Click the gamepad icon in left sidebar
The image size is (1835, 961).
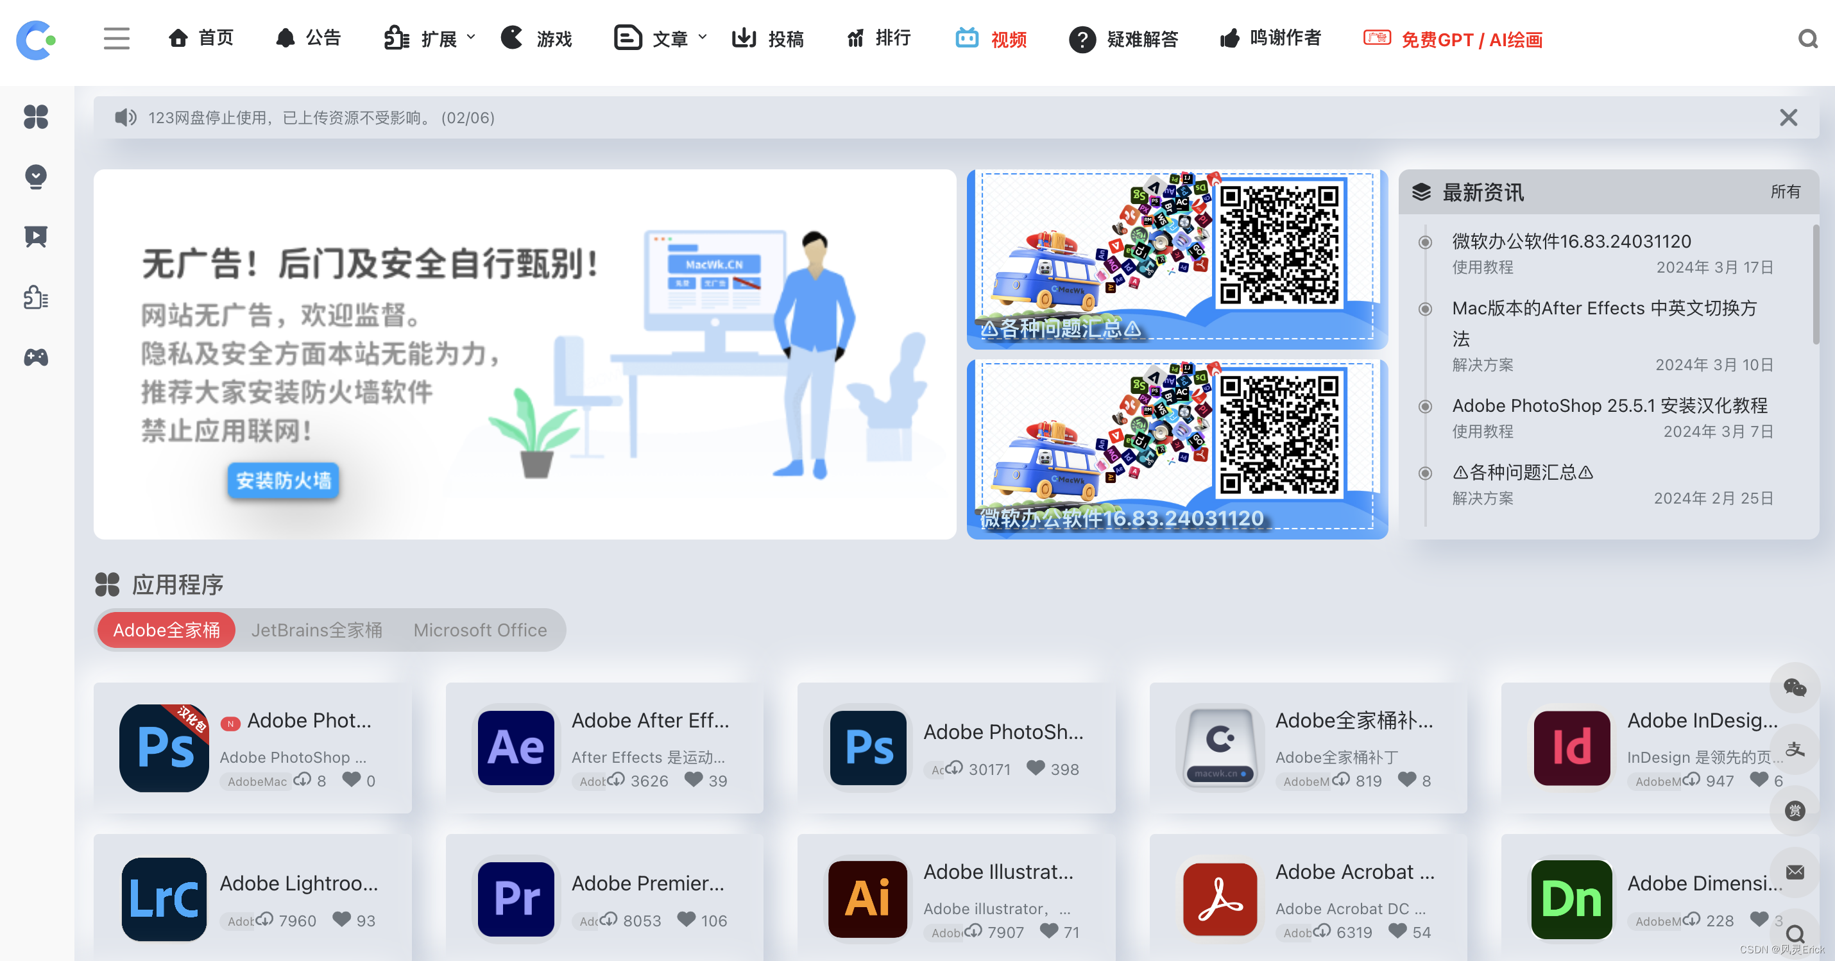point(36,357)
